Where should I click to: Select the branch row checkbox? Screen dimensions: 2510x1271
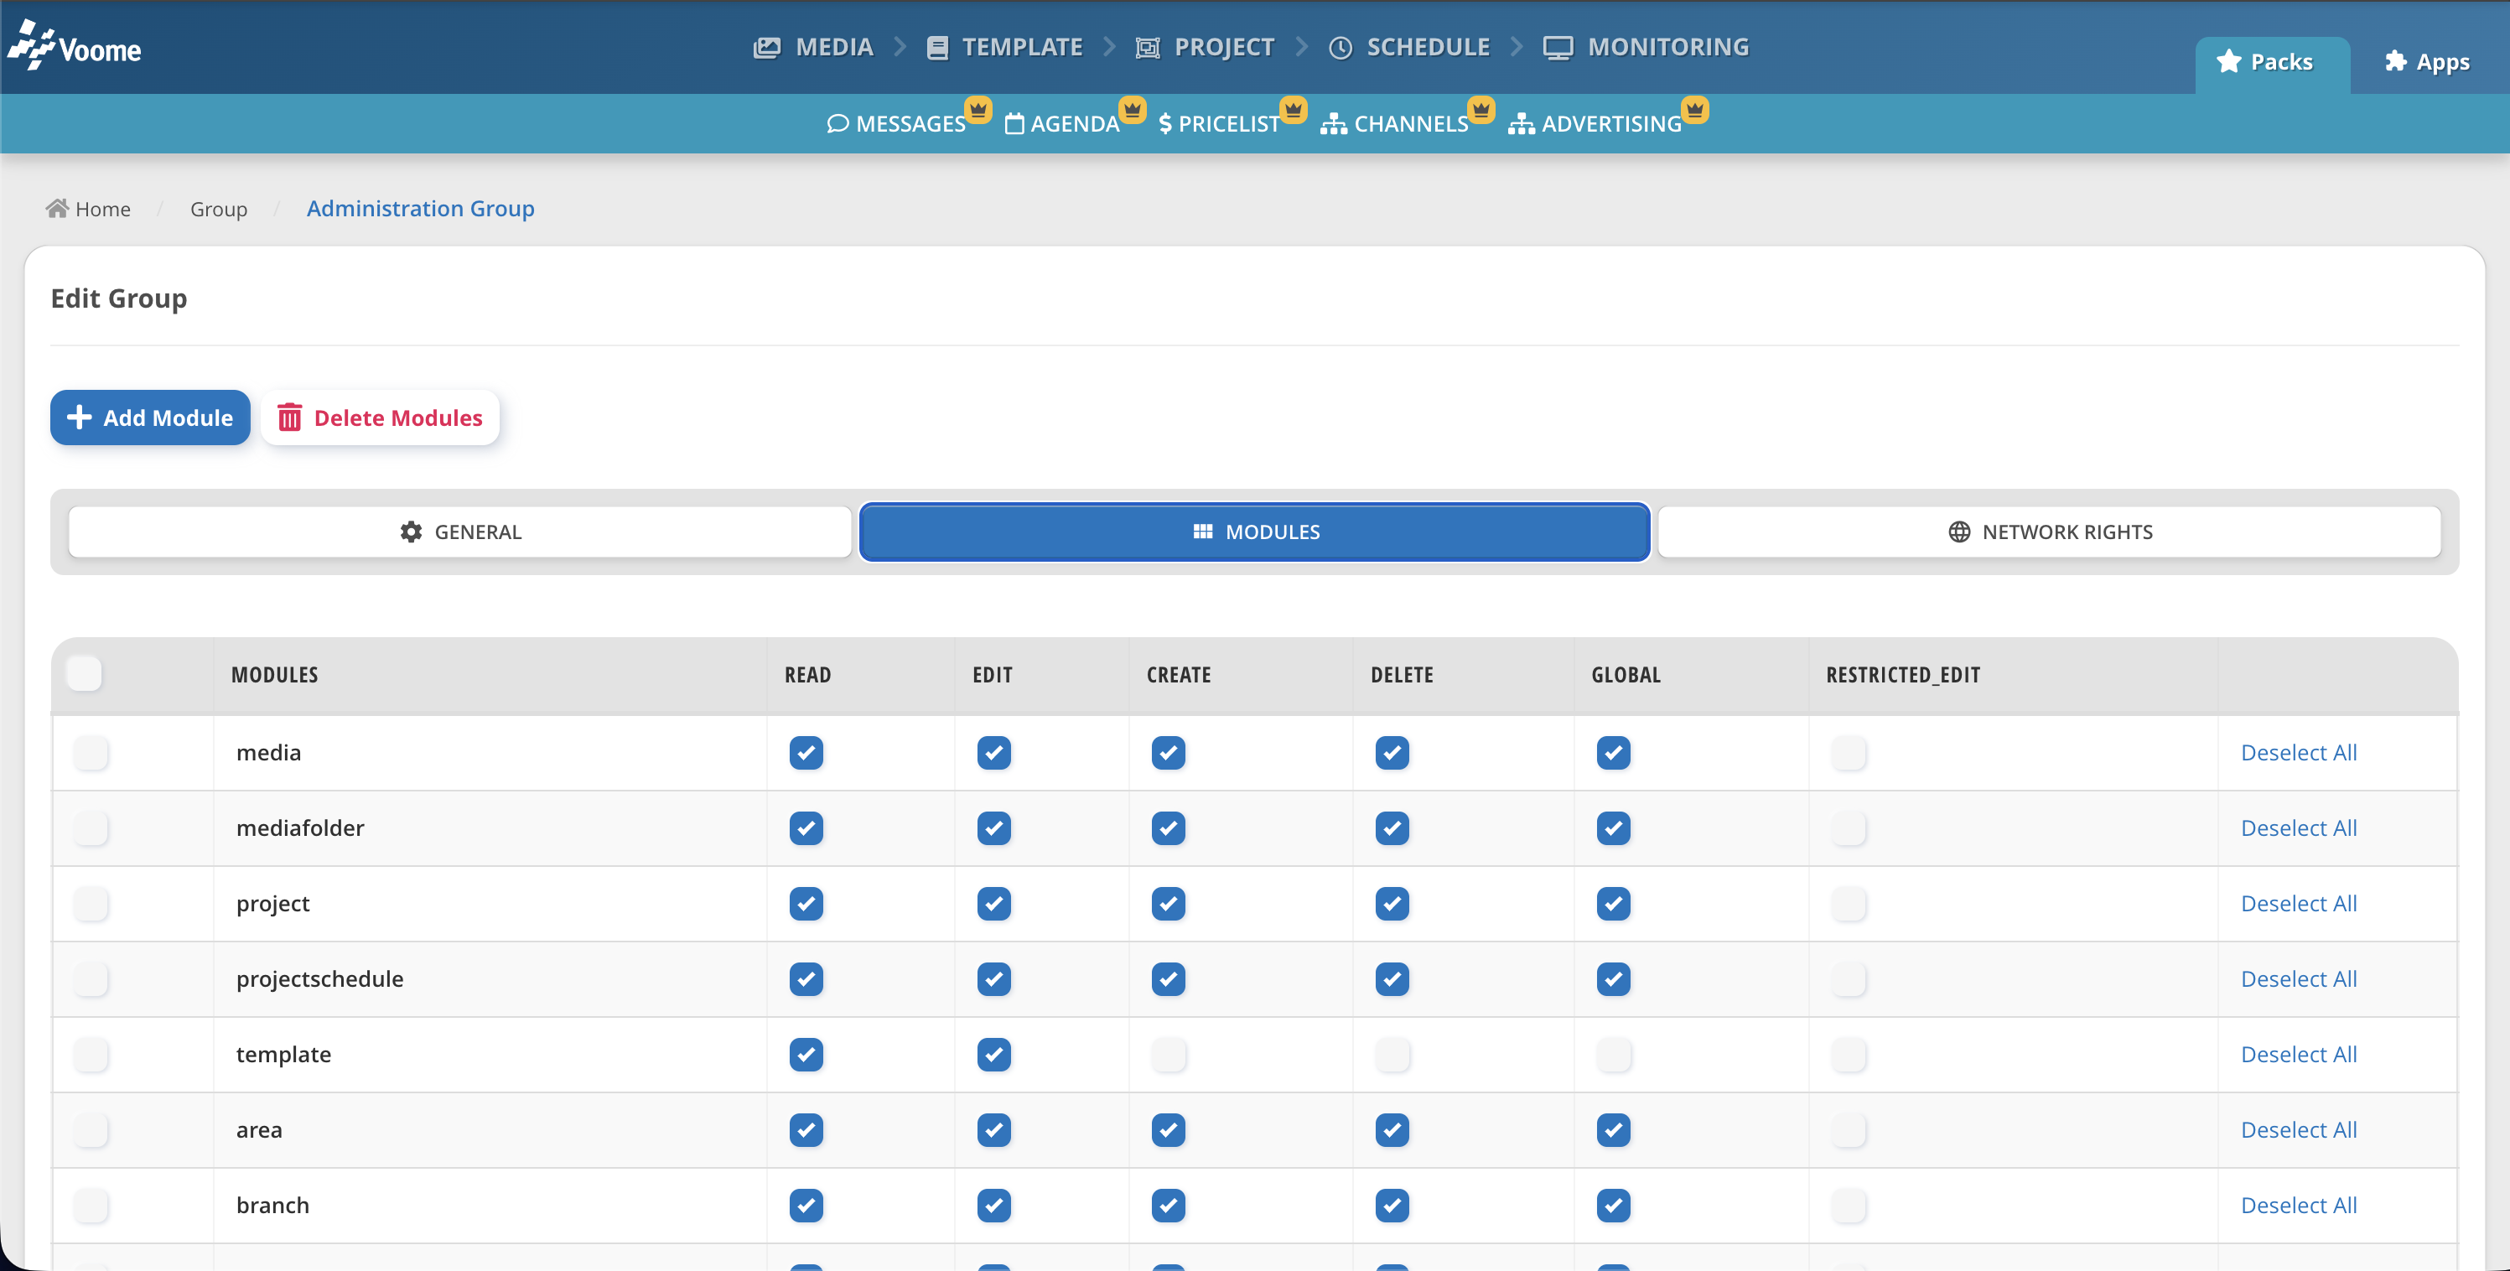(91, 1205)
